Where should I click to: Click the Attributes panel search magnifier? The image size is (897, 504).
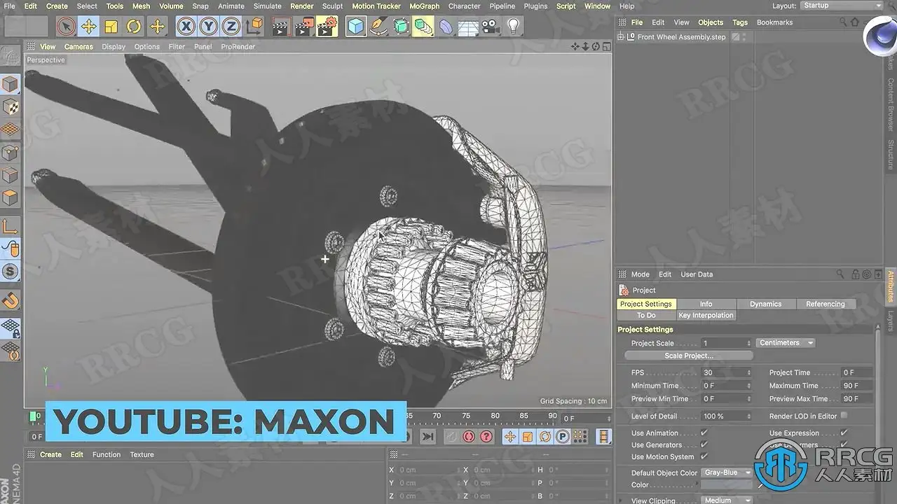click(840, 274)
